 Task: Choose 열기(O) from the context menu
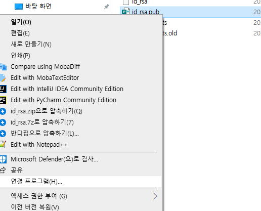pos(21,22)
